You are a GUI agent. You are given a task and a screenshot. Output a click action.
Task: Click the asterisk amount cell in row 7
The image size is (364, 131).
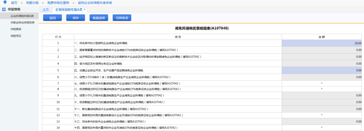(x=322, y=83)
